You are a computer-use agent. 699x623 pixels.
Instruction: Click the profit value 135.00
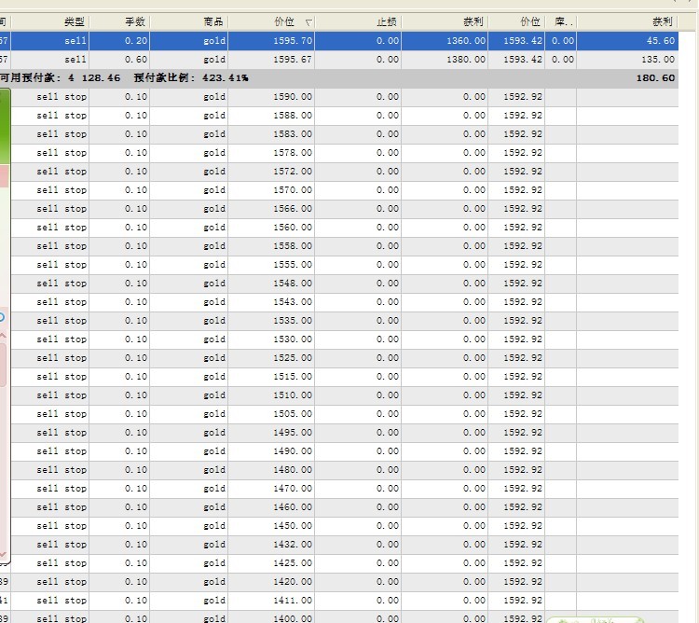point(658,60)
